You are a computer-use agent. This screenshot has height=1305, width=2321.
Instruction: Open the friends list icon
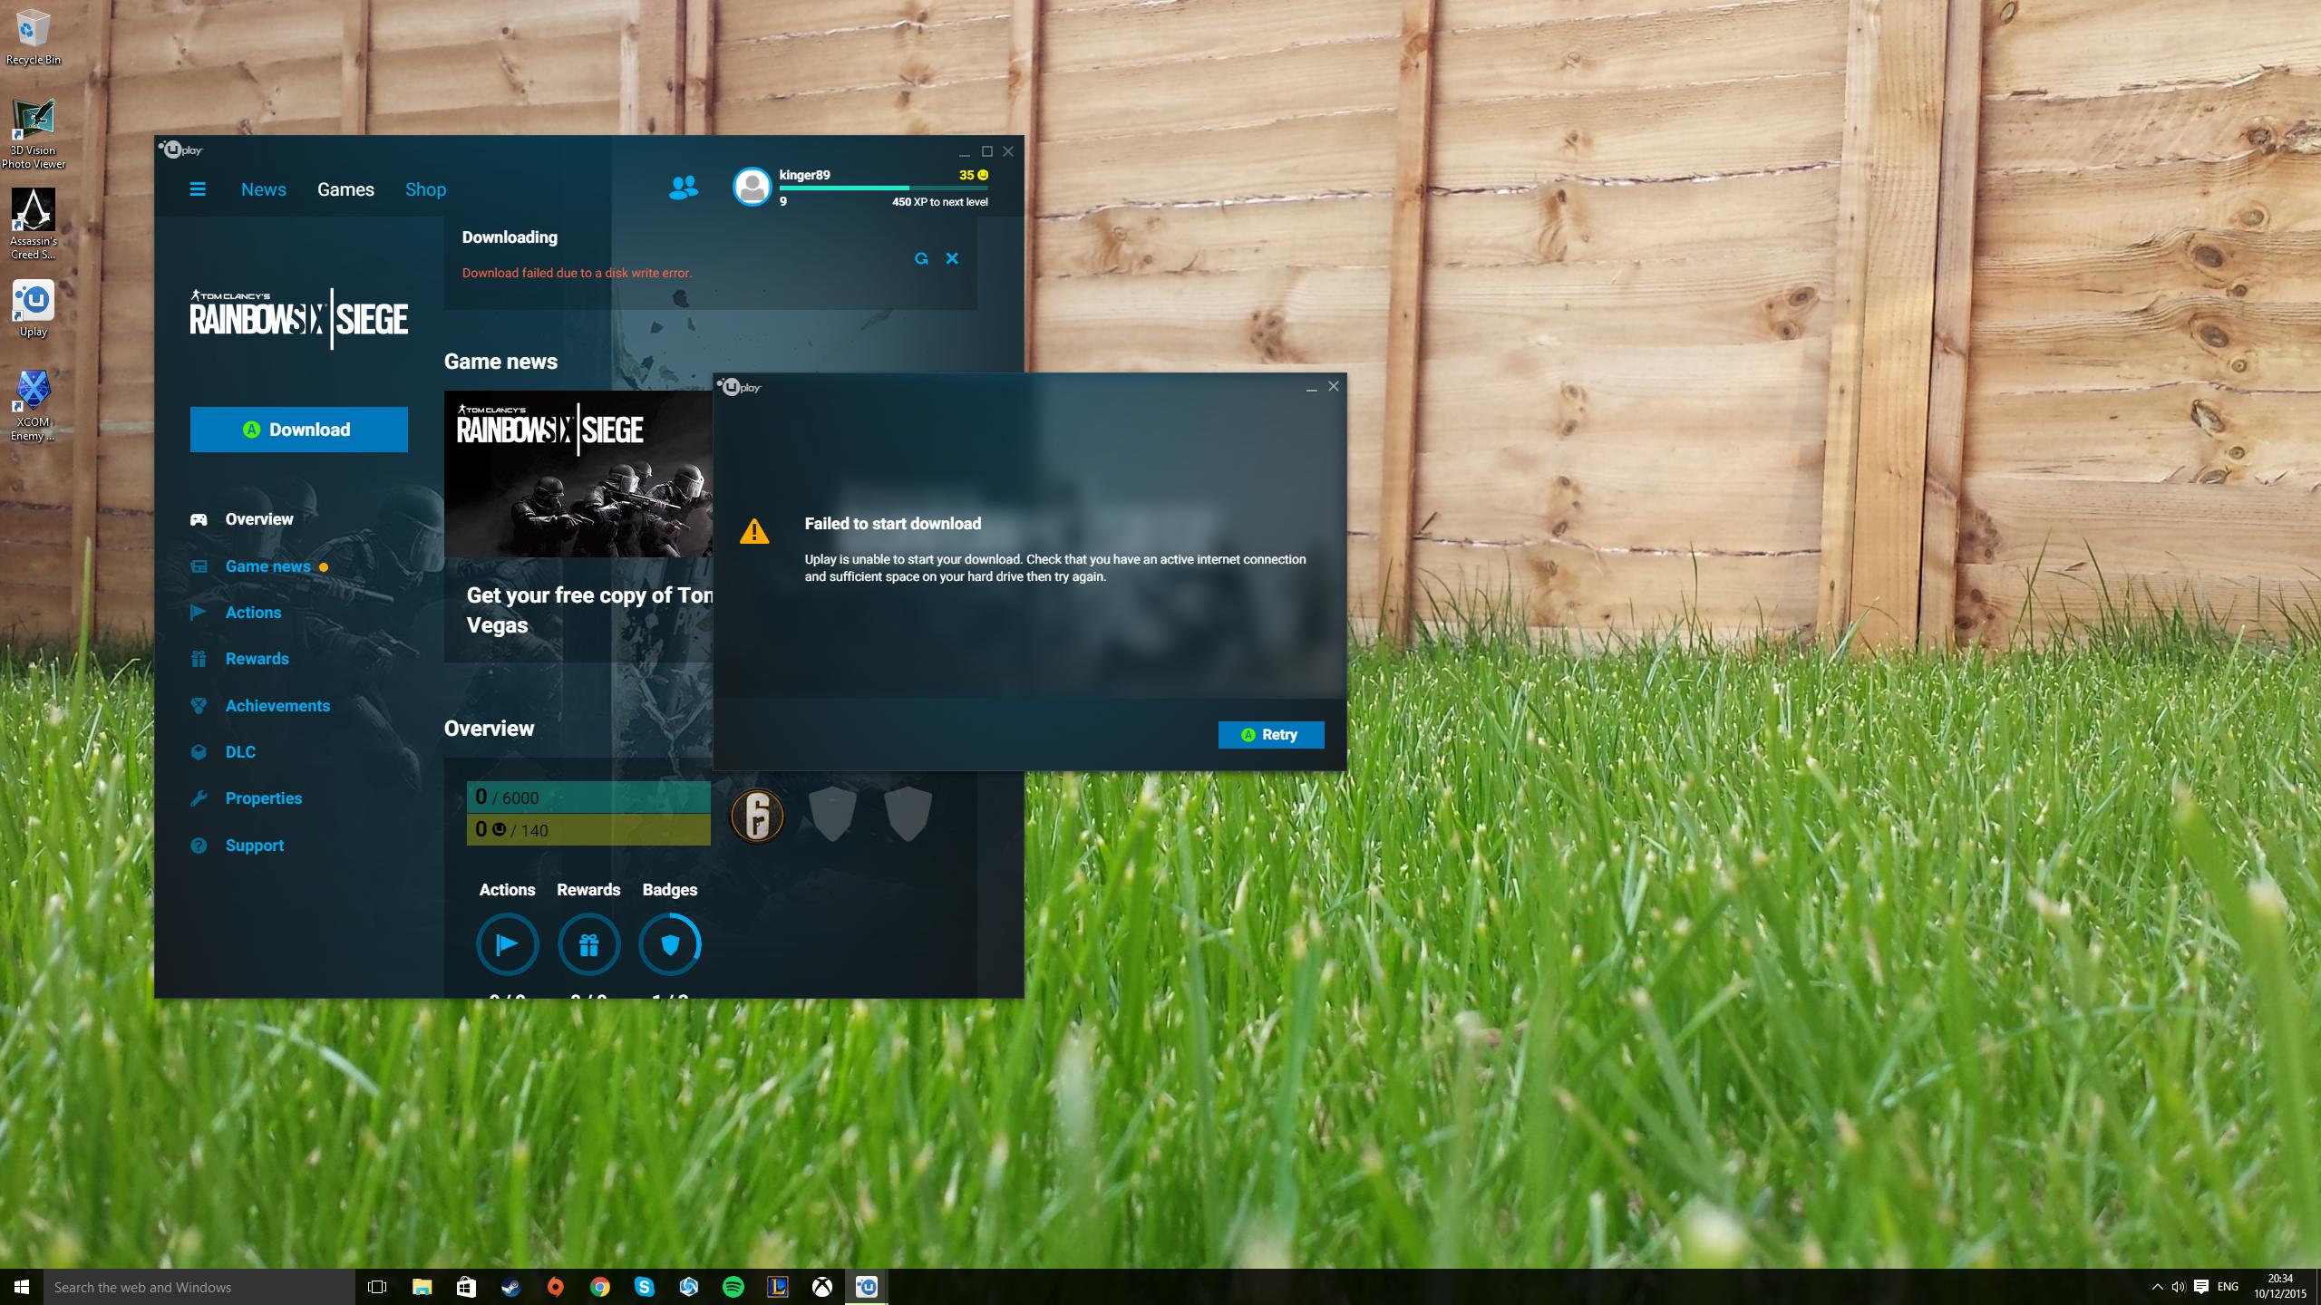tap(684, 188)
